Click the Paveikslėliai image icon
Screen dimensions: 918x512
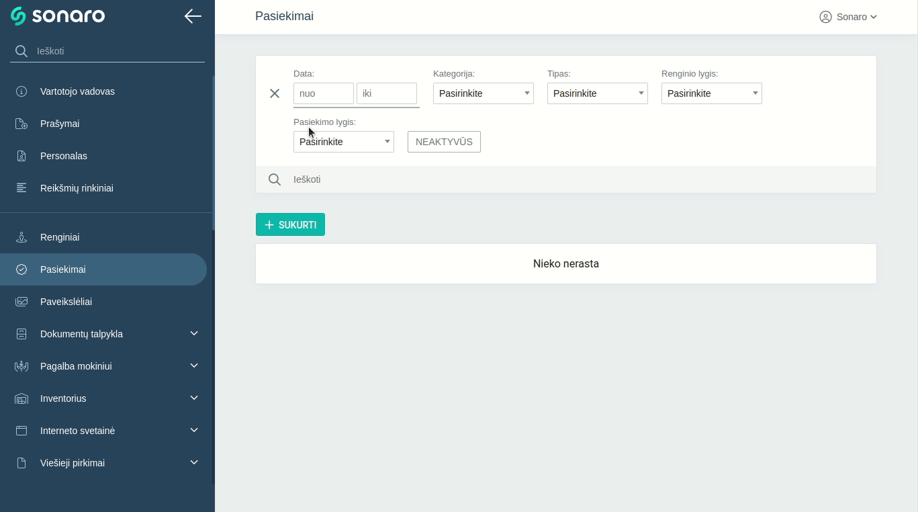pyautogui.click(x=21, y=302)
